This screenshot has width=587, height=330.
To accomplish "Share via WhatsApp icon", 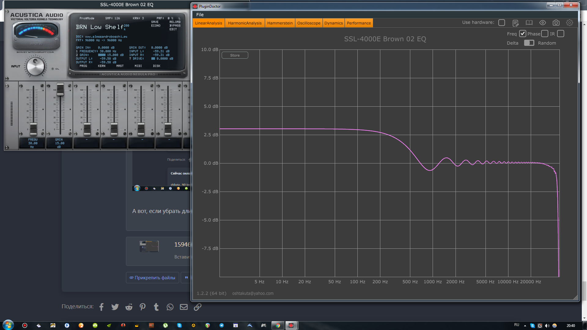I will (x=170, y=307).
